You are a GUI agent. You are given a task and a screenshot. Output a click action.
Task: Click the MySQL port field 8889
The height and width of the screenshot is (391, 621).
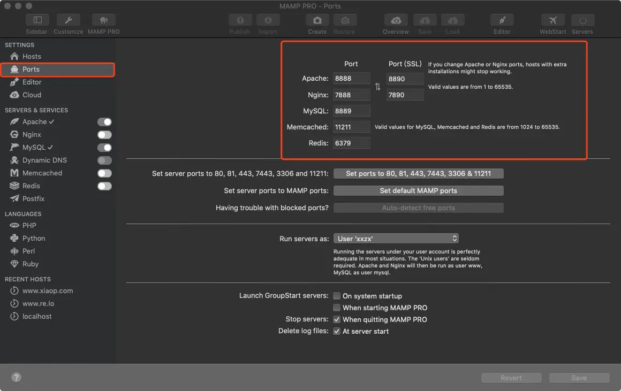click(352, 111)
